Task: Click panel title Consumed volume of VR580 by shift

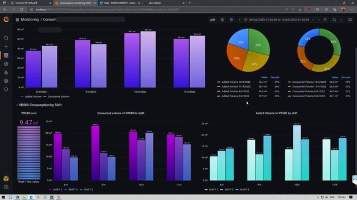Action: point(120,113)
